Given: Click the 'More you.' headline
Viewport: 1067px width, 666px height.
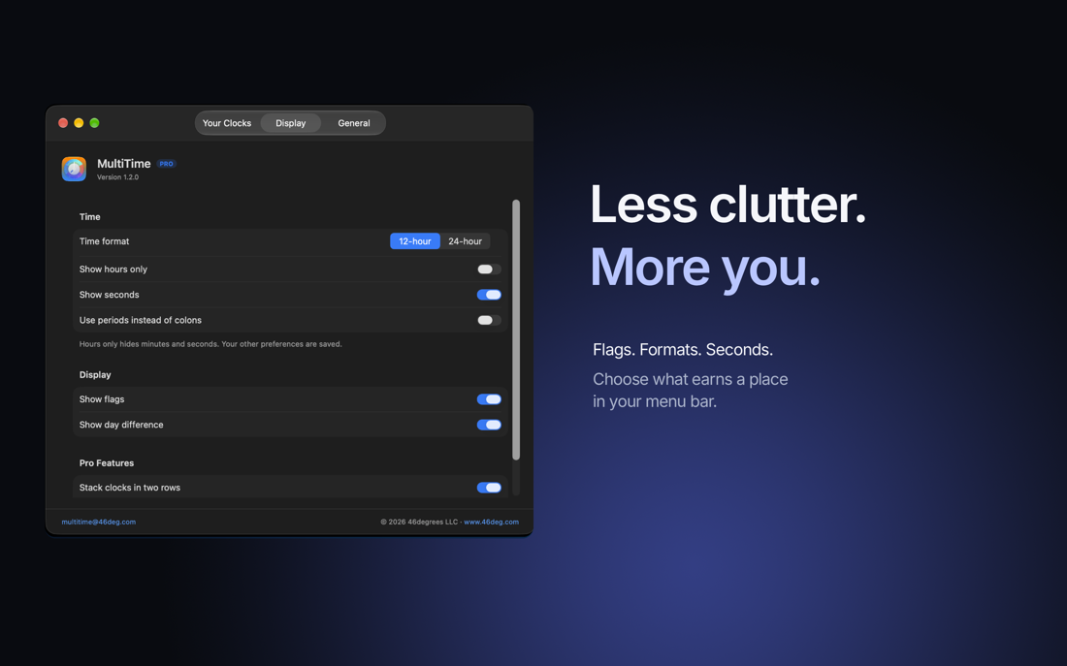Looking at the screenshot, I should point(705,268).
